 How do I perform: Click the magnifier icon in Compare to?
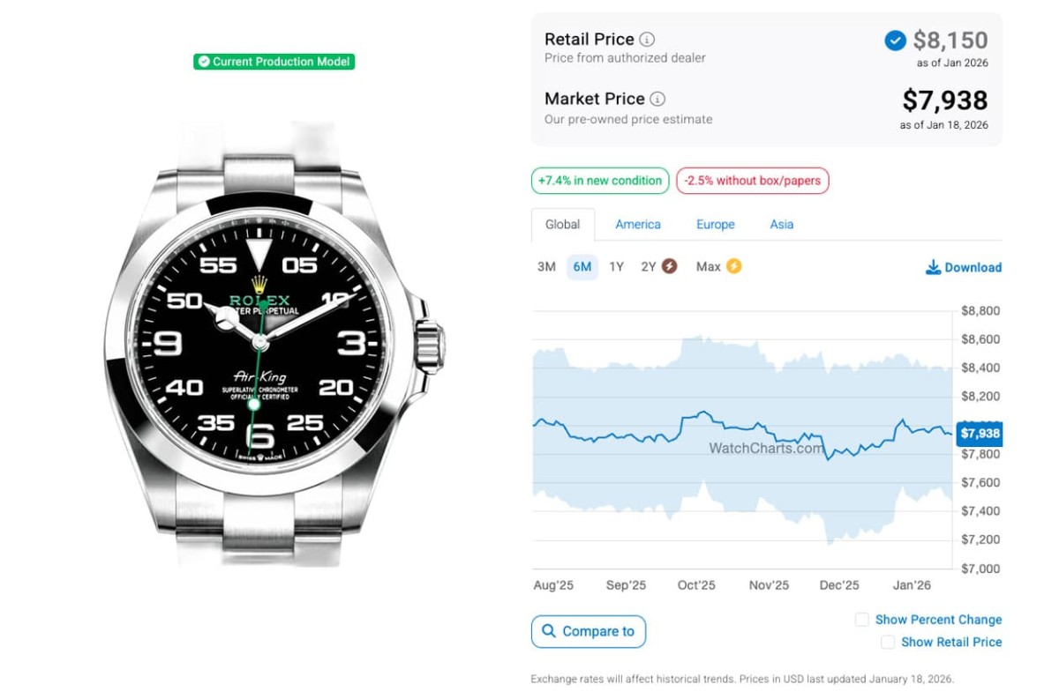click(x=549, y=631)
